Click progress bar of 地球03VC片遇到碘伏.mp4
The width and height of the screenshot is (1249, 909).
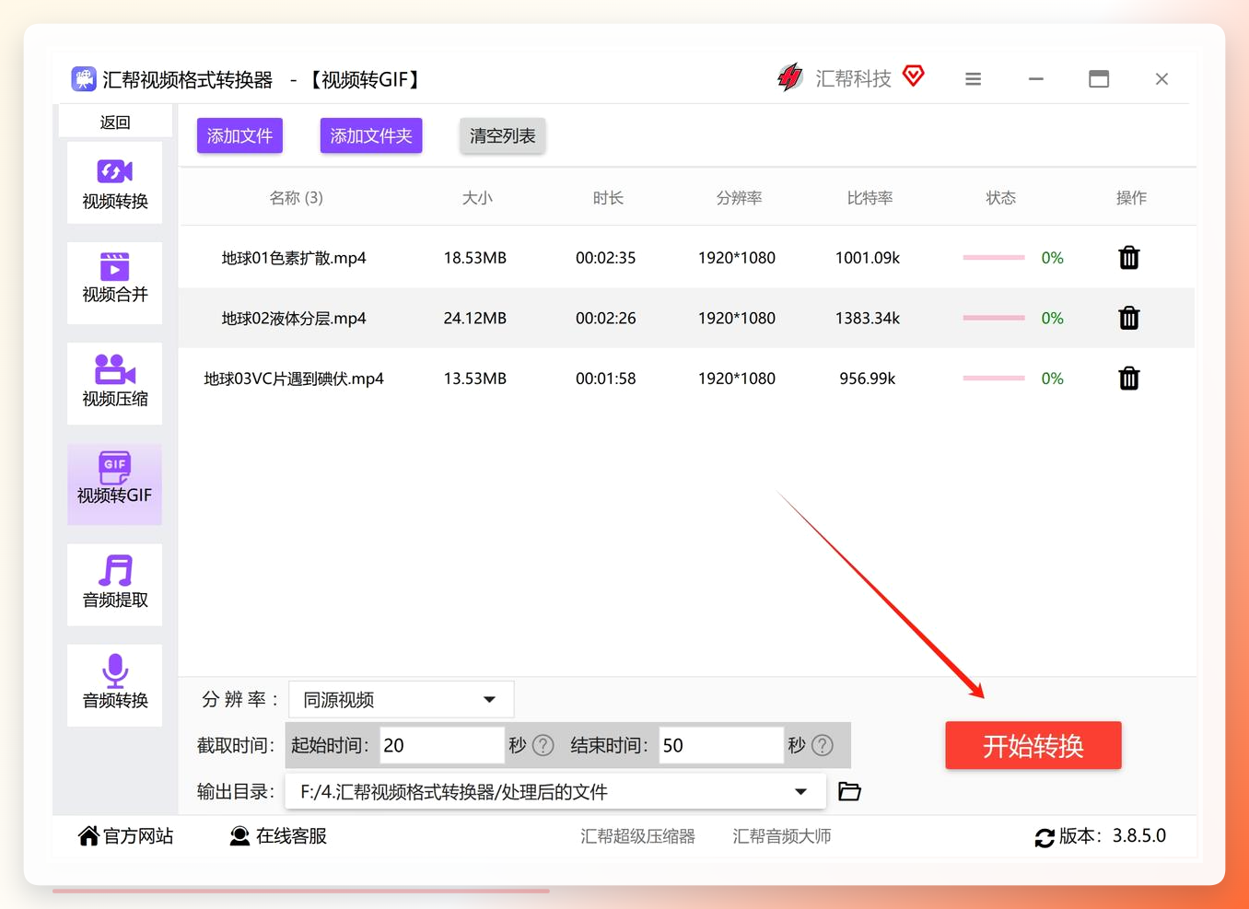[x=994, y=379]
